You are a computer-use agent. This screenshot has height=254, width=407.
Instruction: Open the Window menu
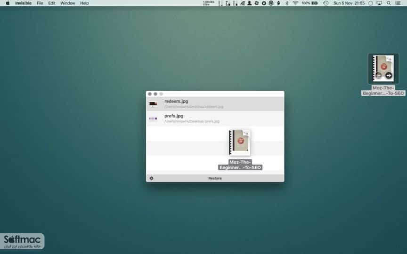tap(67, 3)
